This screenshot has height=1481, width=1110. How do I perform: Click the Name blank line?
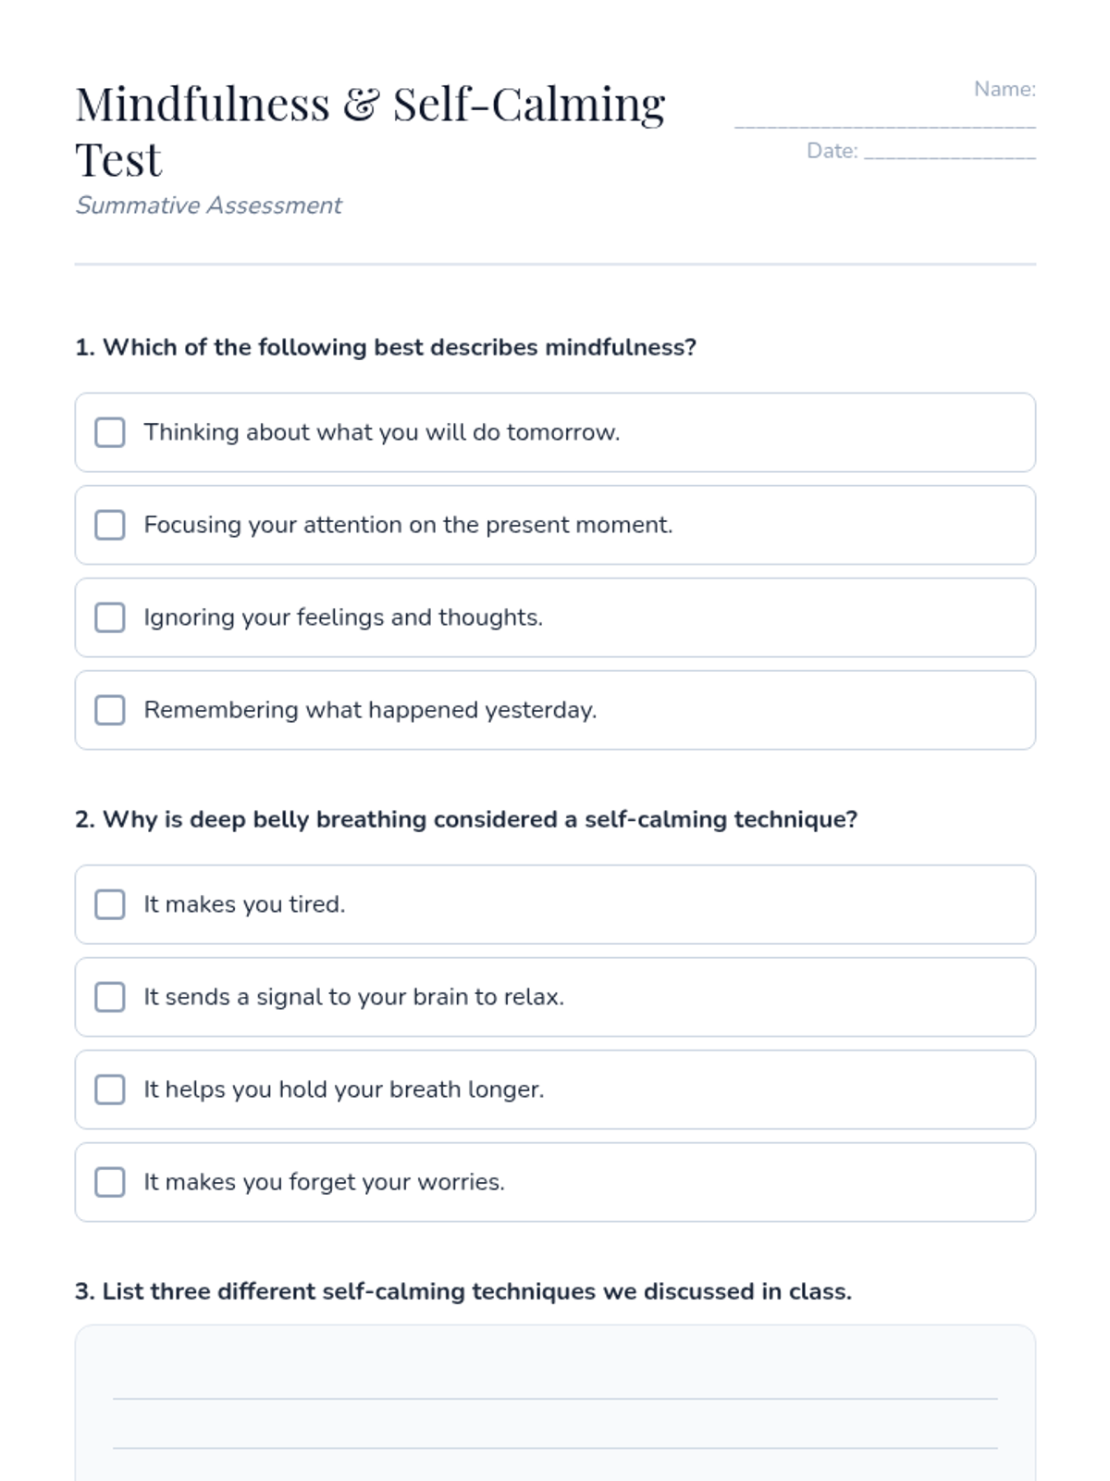point(884,120)
